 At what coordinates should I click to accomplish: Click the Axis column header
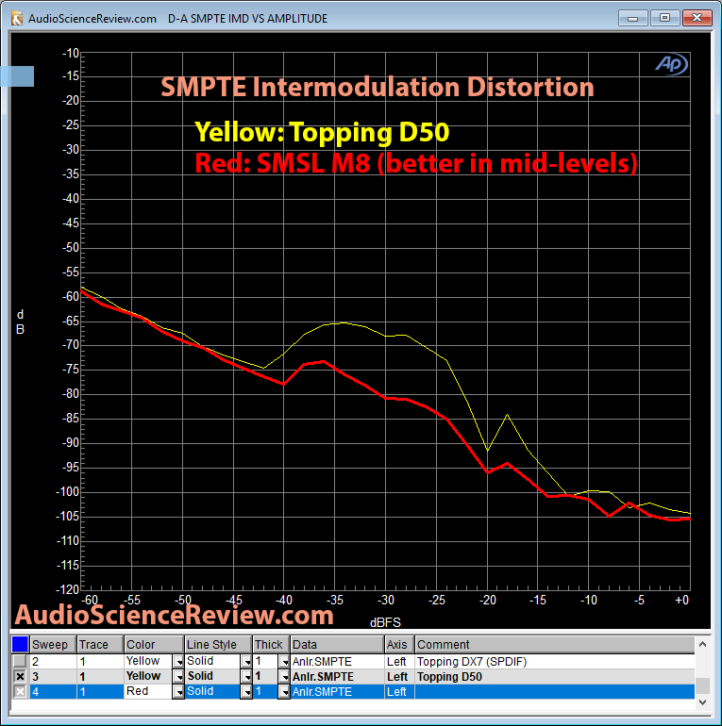point(399,645)
